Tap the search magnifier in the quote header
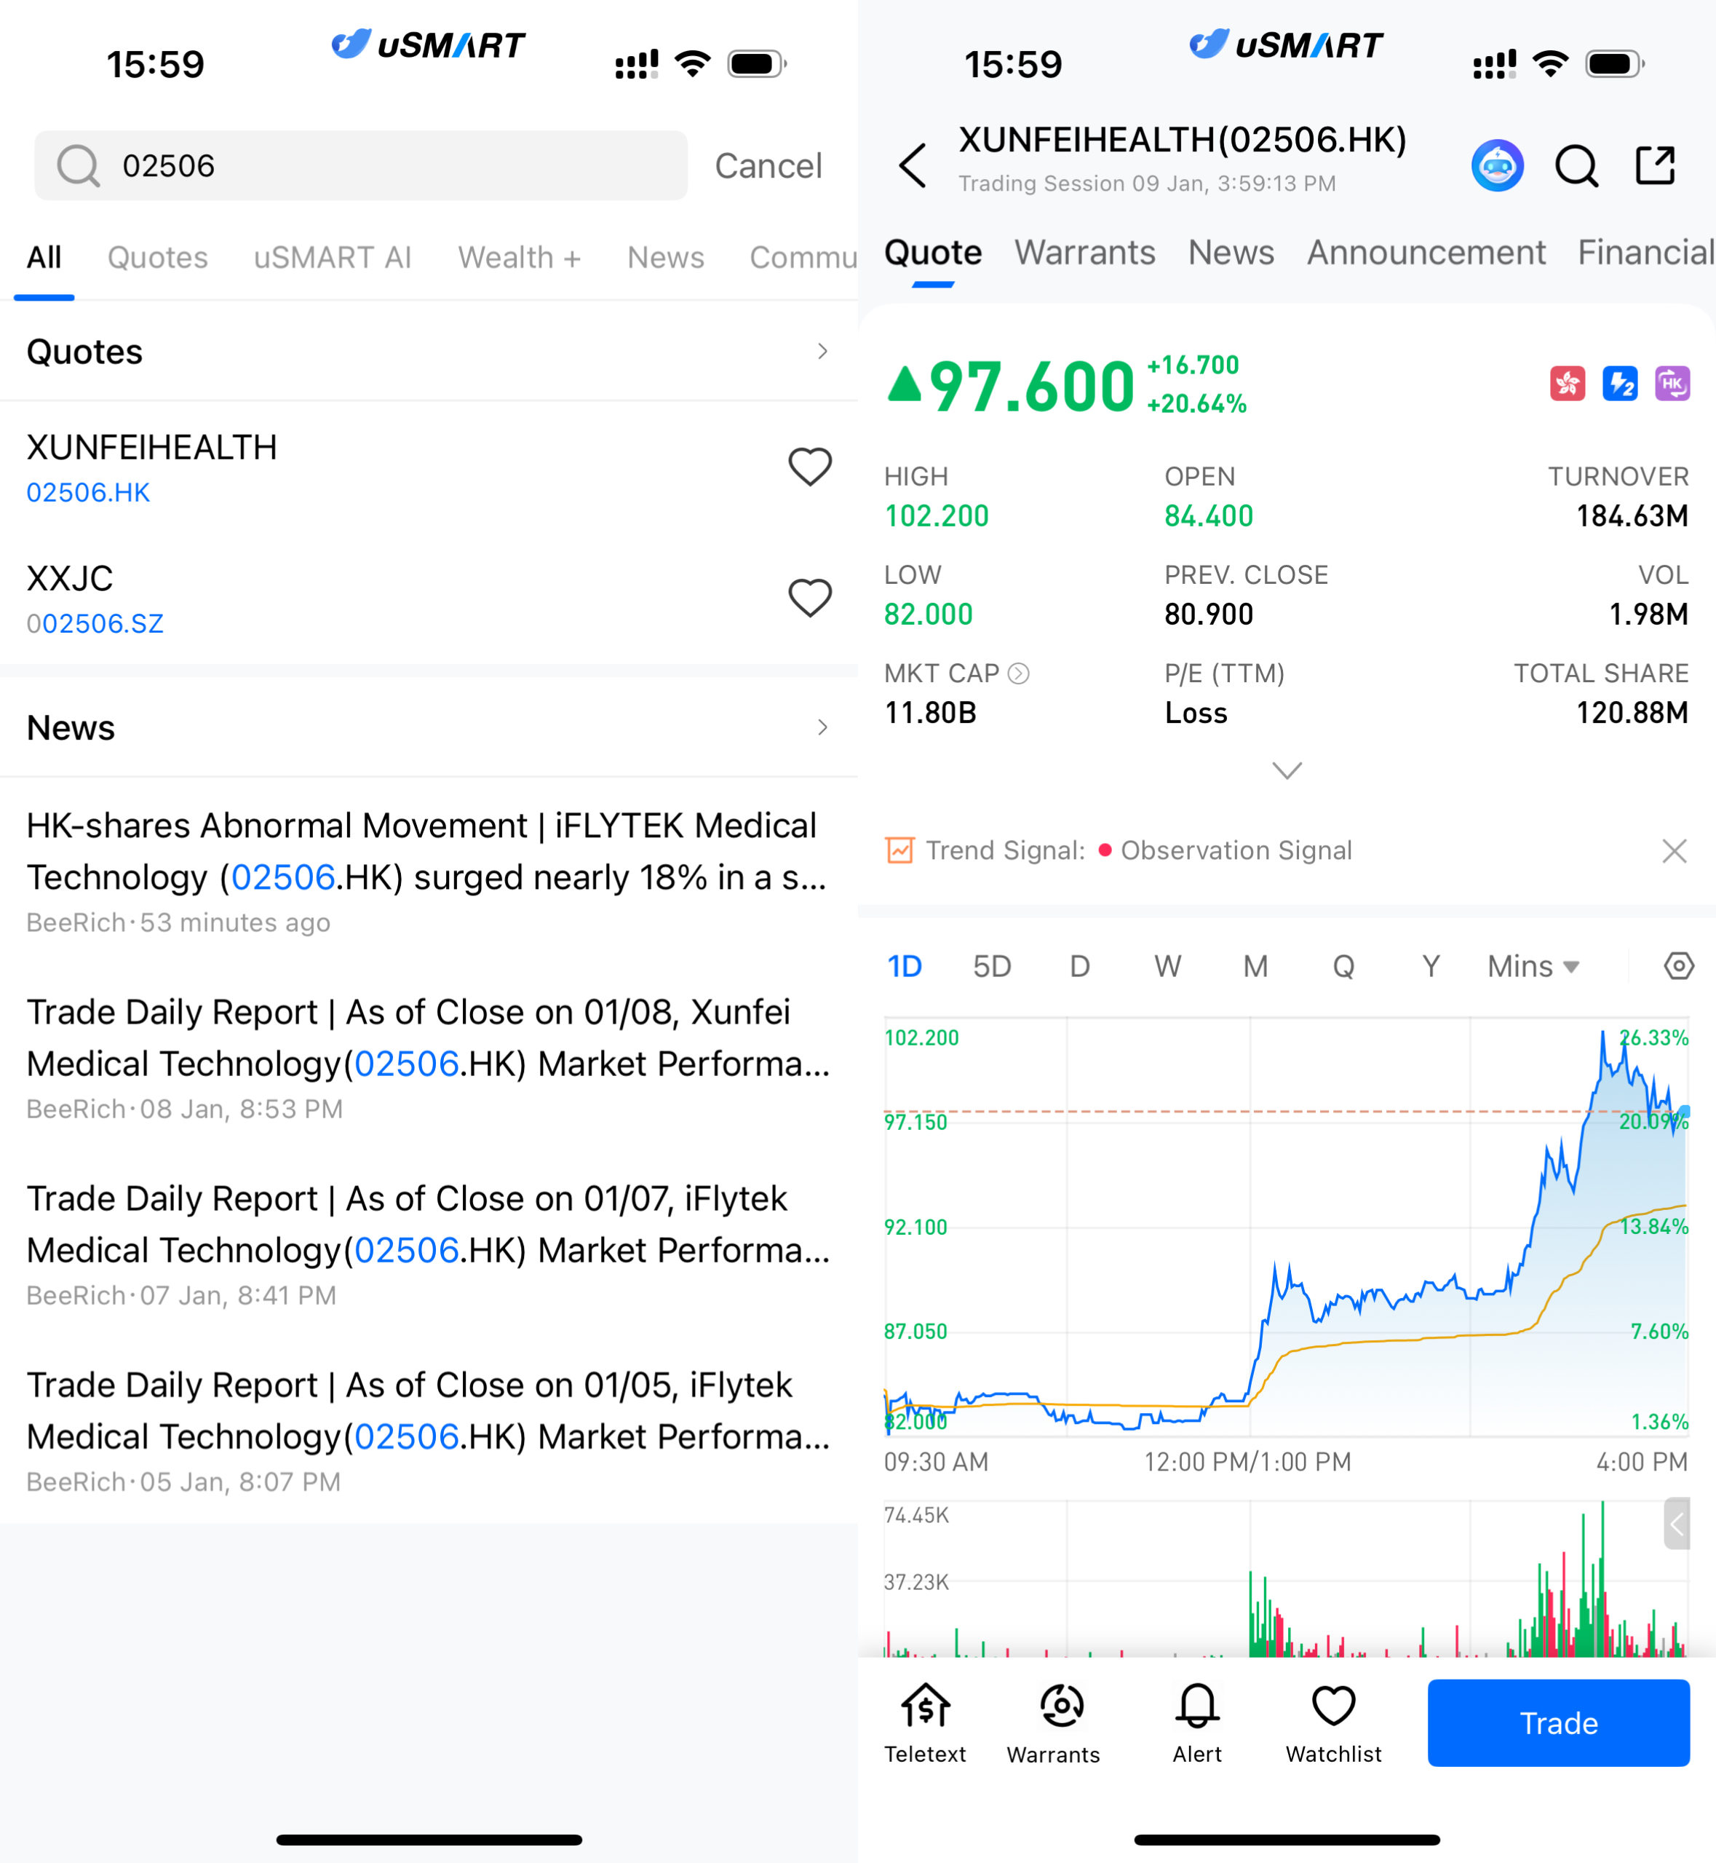 pyautogui.click(x=1576, y=166)
